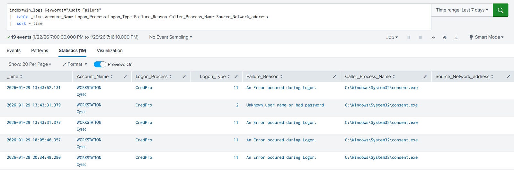
Task: Sort by Logon_Process column header
Action: point(154,76)
